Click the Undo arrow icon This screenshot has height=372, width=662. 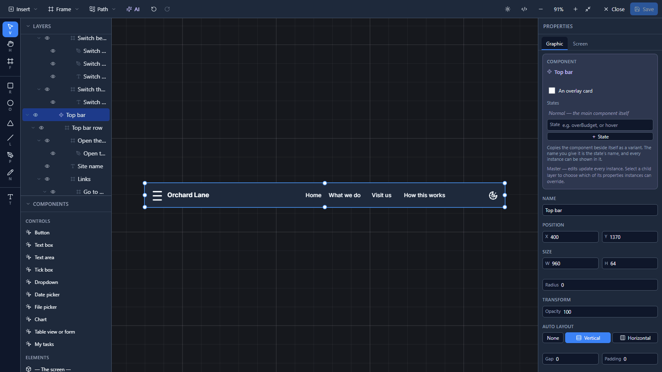(154, 9)
